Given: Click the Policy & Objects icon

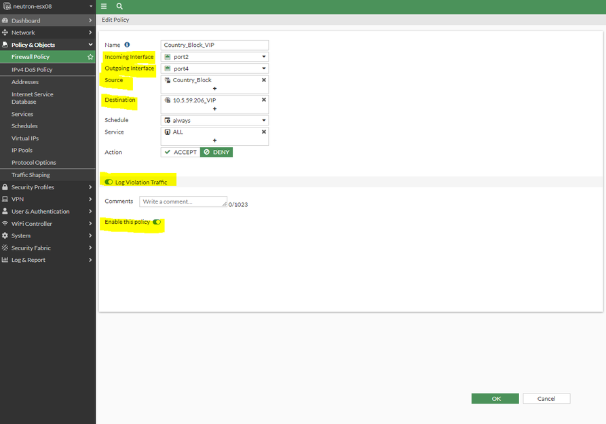Looking at the screenshot, I should [x=5, y=45].
